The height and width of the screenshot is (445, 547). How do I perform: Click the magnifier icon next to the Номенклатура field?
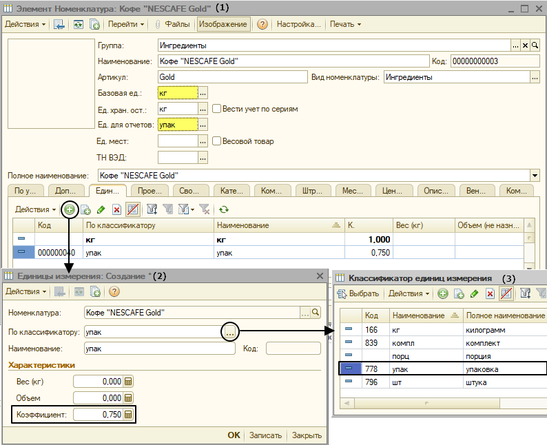(316, 313)
